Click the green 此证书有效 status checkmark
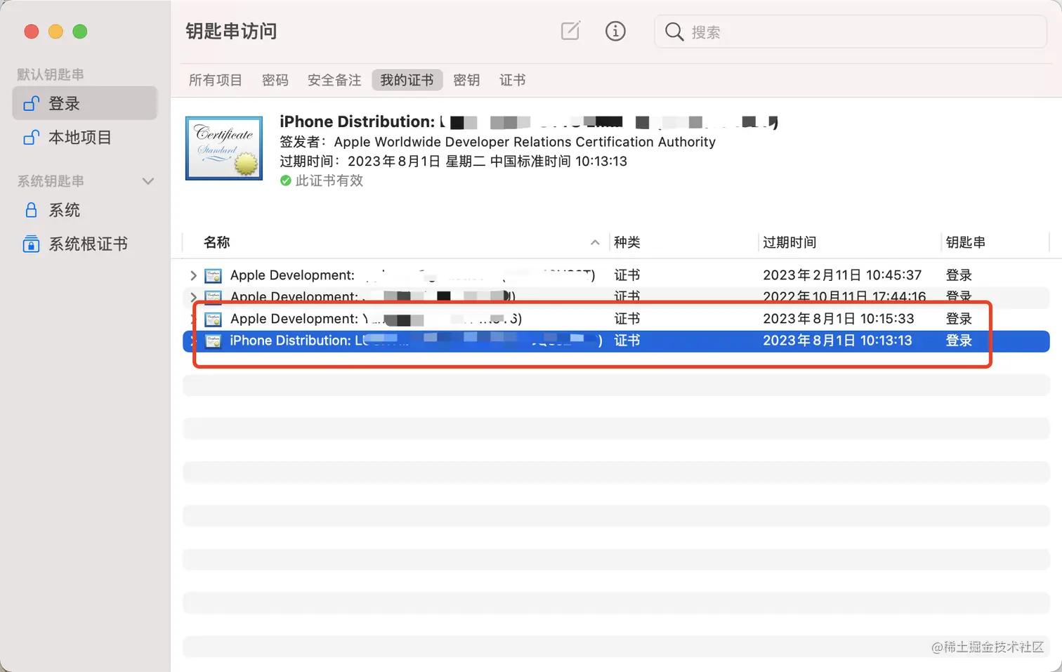The width and height of the screenshot is (1062, 672). pos(285,180)
